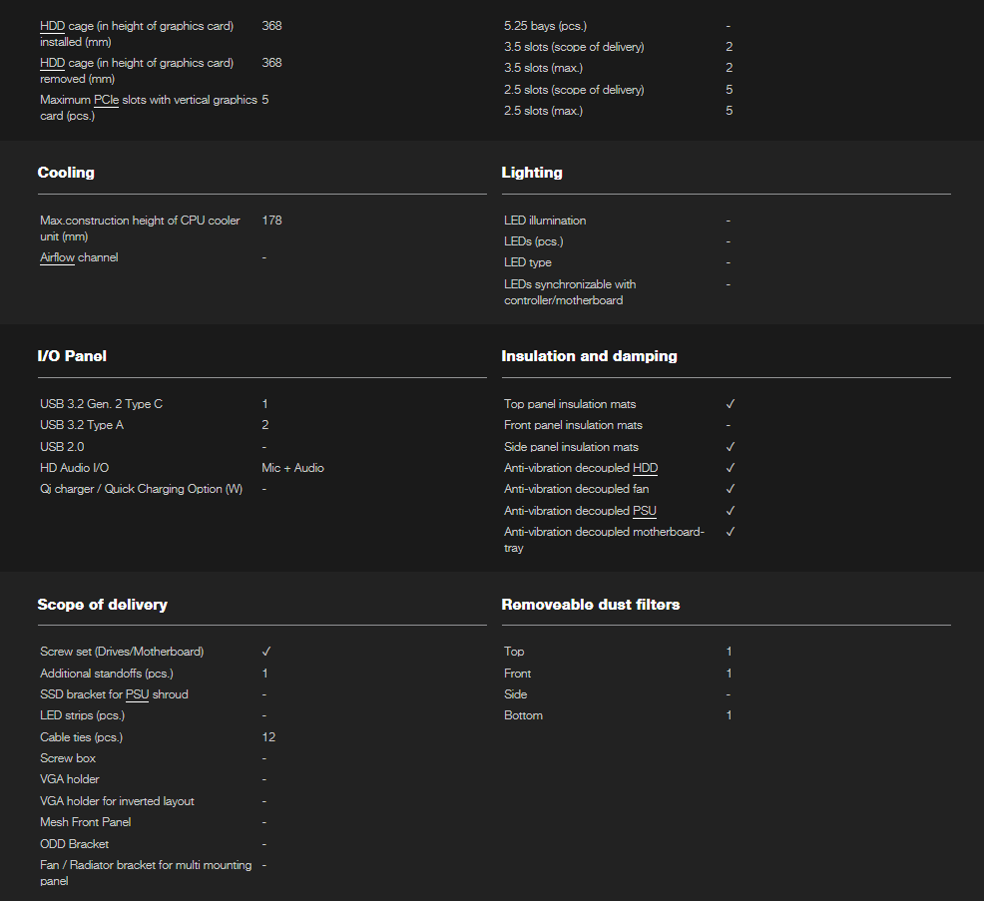Click the underlined PCIe term
This screenshot has height=901, width=984.
click(x=106, y=100)
